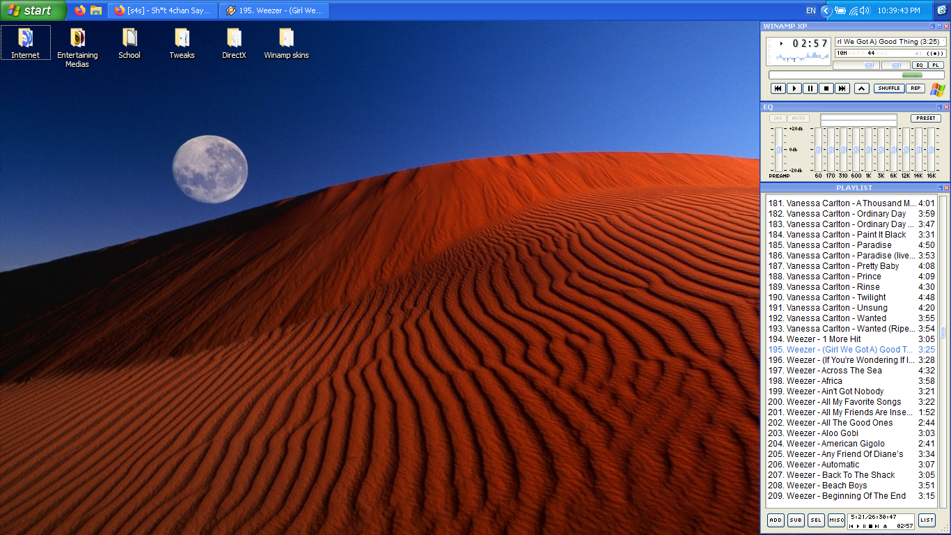Toggle the playlist window with PL button
Image resolution: width=951 pixels, height=535 pixels.
point(936,65)
